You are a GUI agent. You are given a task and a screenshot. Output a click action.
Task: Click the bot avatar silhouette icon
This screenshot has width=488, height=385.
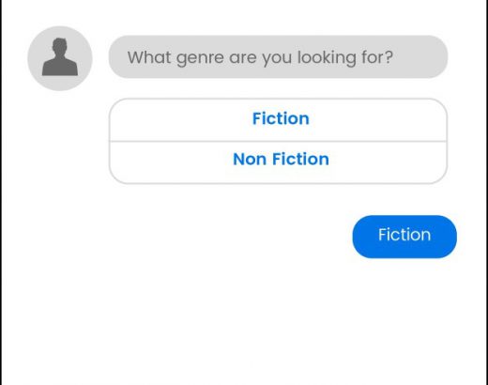click(x=60, y=57)
